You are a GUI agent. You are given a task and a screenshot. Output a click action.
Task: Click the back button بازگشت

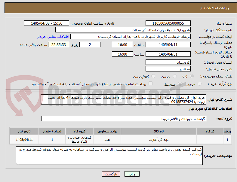[111, 174]
